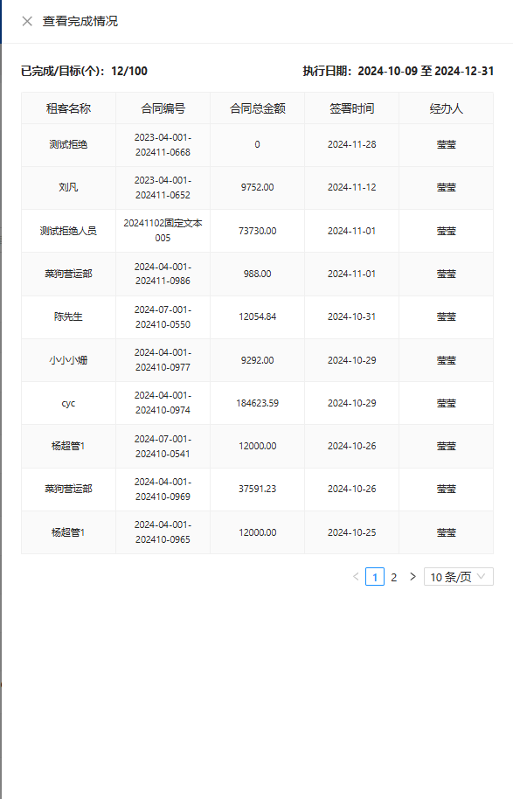This screenshot has height=799, width=513.
Task: Select page 2 in pagination
Action: coord(394,577)
